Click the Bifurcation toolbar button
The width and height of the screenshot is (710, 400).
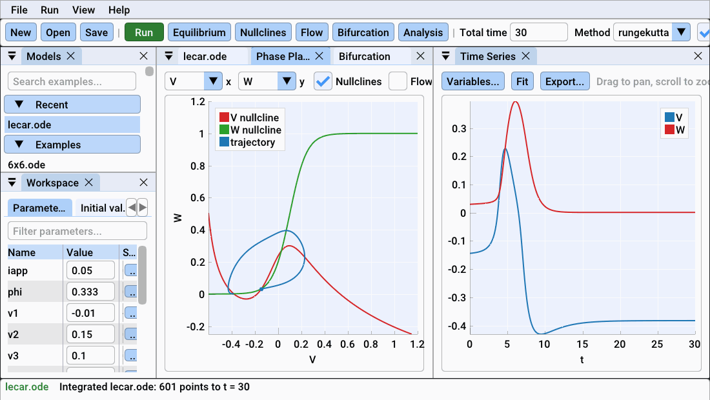point(363,32)
